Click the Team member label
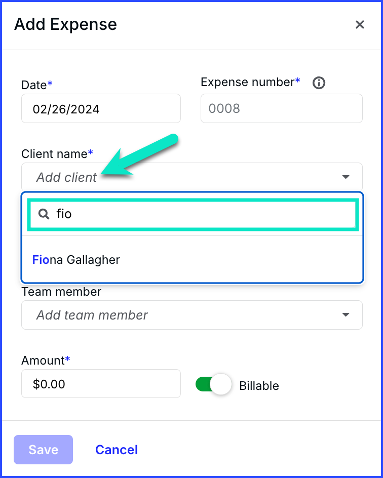Image resolution: width=383 pixels, height=478 pixels. (x=61, y=292)
